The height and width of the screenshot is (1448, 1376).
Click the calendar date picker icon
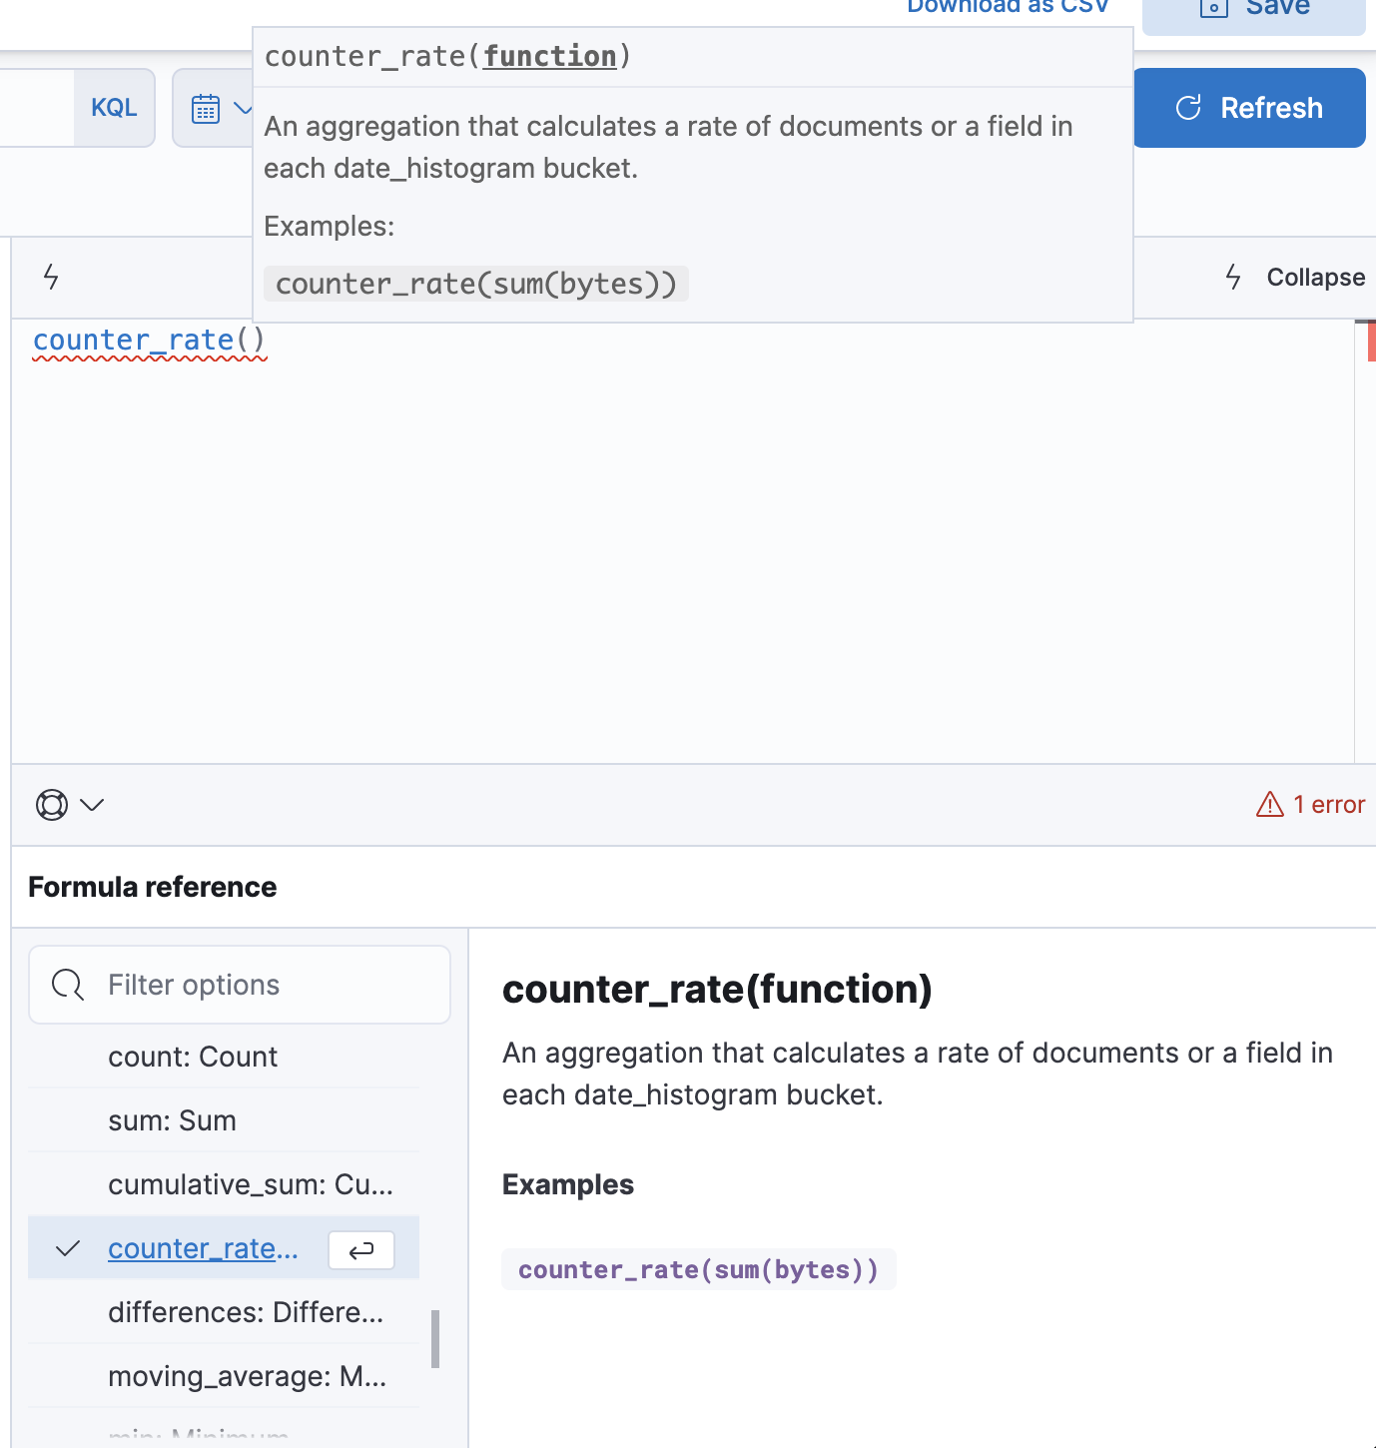click(x=206, y=108)
